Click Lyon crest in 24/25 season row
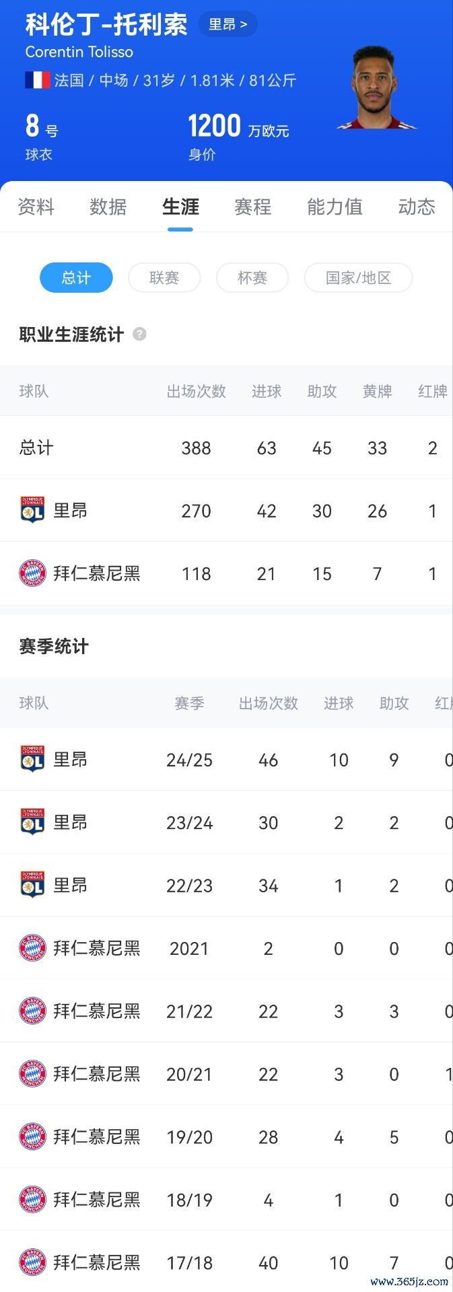The height and width of the screenshot is (1292, 453). click(32, 759)
